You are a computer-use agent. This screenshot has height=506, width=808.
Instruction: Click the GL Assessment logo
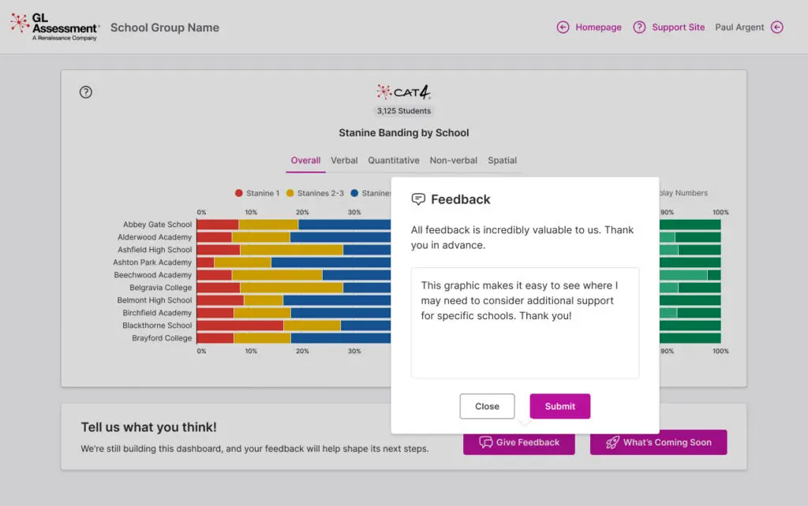tap(54, 28)
